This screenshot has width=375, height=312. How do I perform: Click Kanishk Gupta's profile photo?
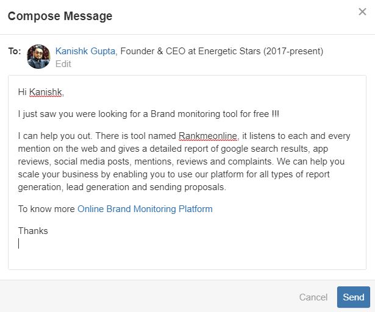click(x=38, y=57)
